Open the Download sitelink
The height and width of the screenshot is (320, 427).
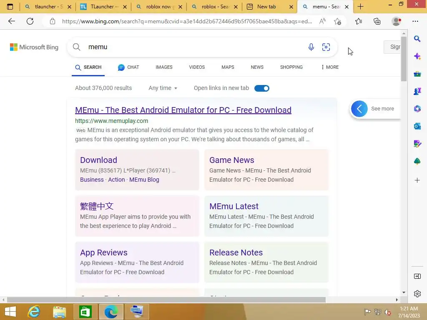98,160
